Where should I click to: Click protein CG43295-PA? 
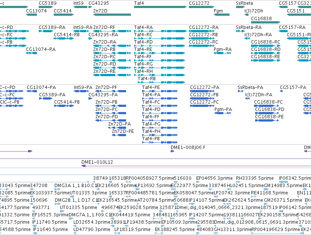[103, 95]
